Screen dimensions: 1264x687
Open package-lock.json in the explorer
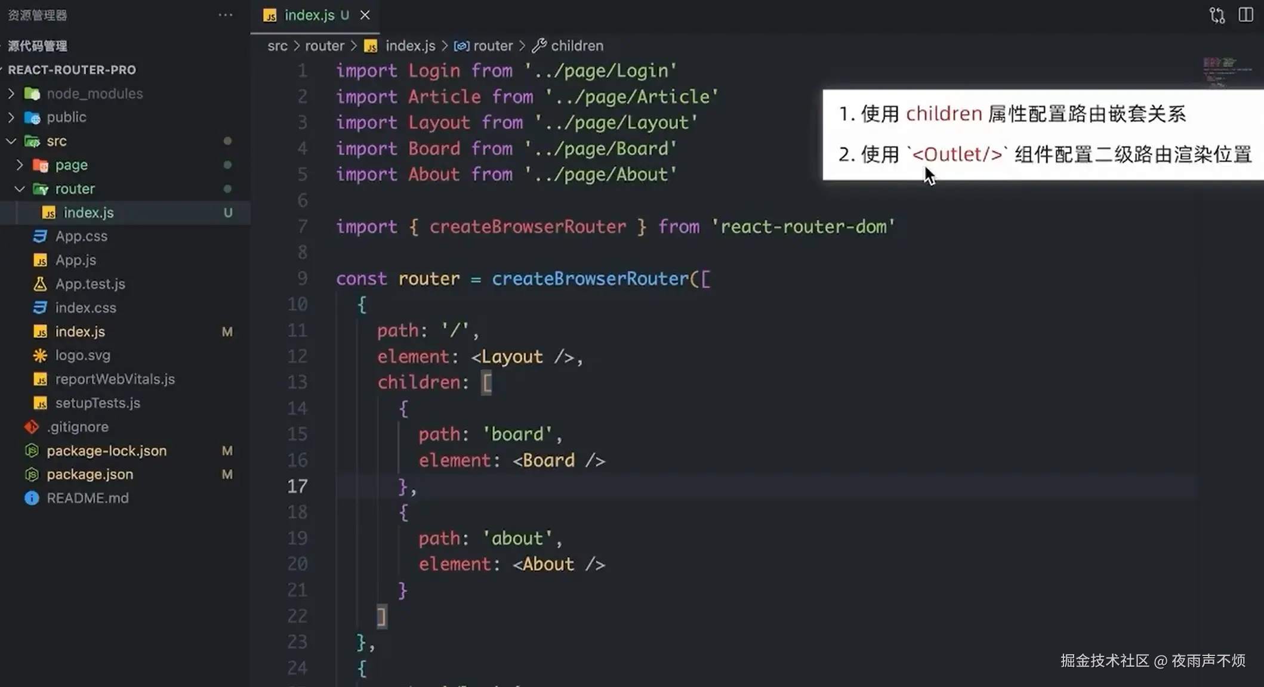click(x=106, y=451)
